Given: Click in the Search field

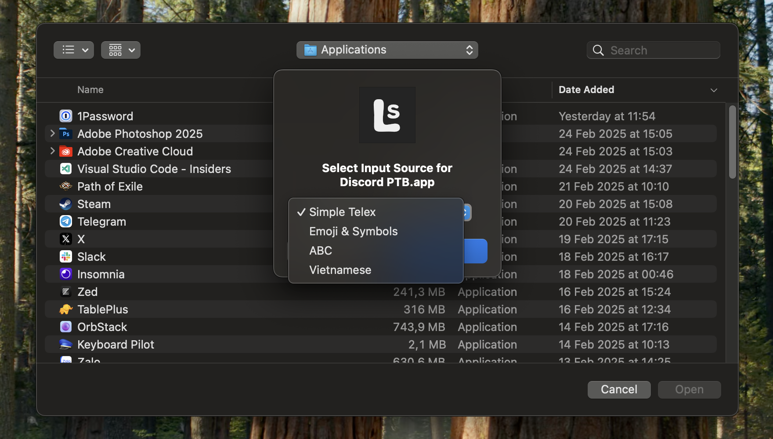Looking at the screenshot, I should click(653, 50).
